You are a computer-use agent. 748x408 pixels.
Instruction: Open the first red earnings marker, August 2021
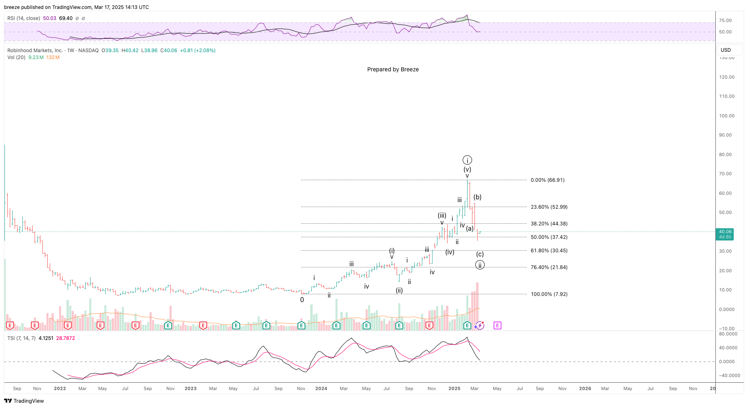(10, 325)
